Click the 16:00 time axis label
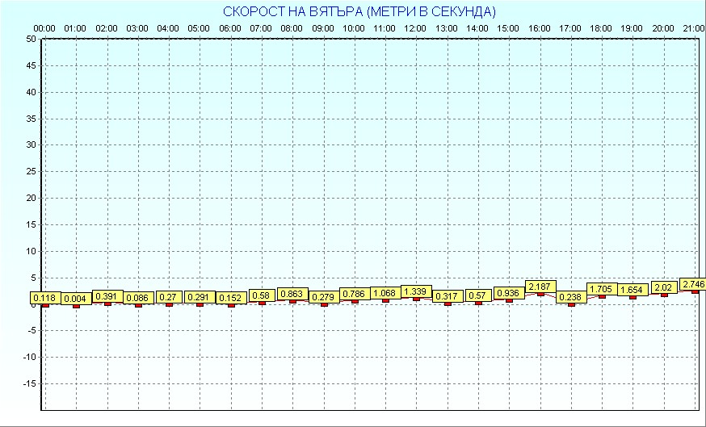The image size is (706, 427). pyautogui.click(x=539, y=28)
